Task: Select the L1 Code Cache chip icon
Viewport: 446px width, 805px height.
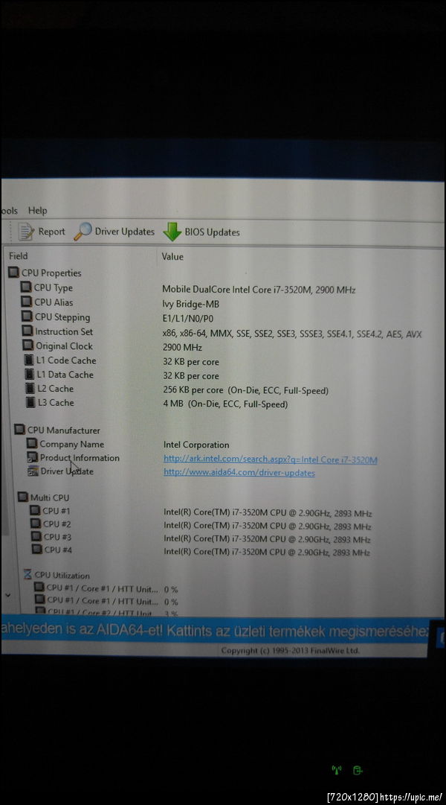Action: [x=30, y=360]
